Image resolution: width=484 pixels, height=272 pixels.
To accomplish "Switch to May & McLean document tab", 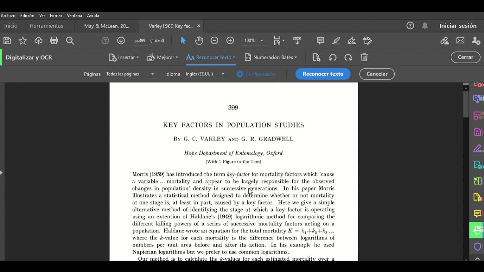I will (107, 26).
